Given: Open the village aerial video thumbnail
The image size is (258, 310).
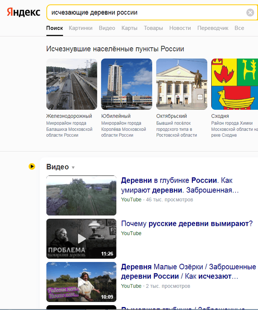Looking at the screenshot, I should (x=81, y=195).
